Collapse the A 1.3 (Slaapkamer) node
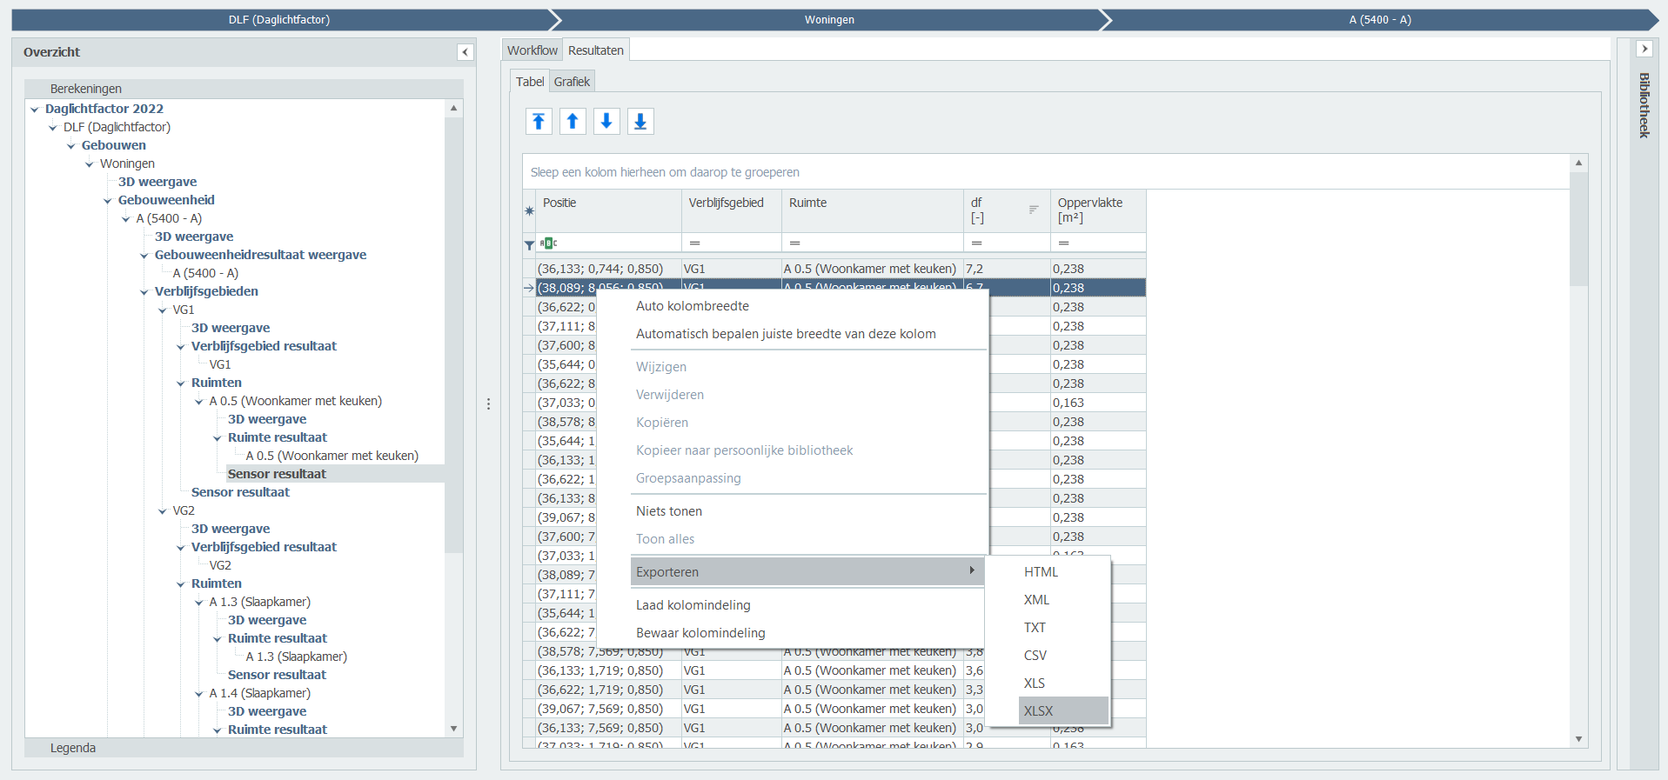The width and height of the screenshot is (1668, 780). [x=198, y=603]
